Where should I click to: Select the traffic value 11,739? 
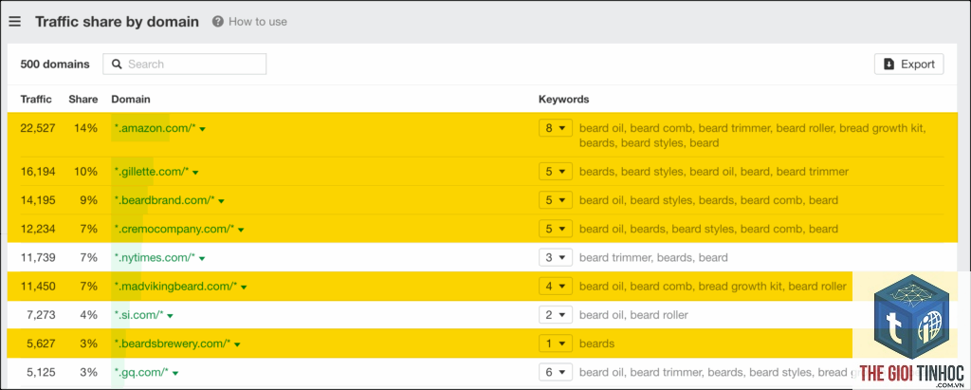(x=38, y=257)
